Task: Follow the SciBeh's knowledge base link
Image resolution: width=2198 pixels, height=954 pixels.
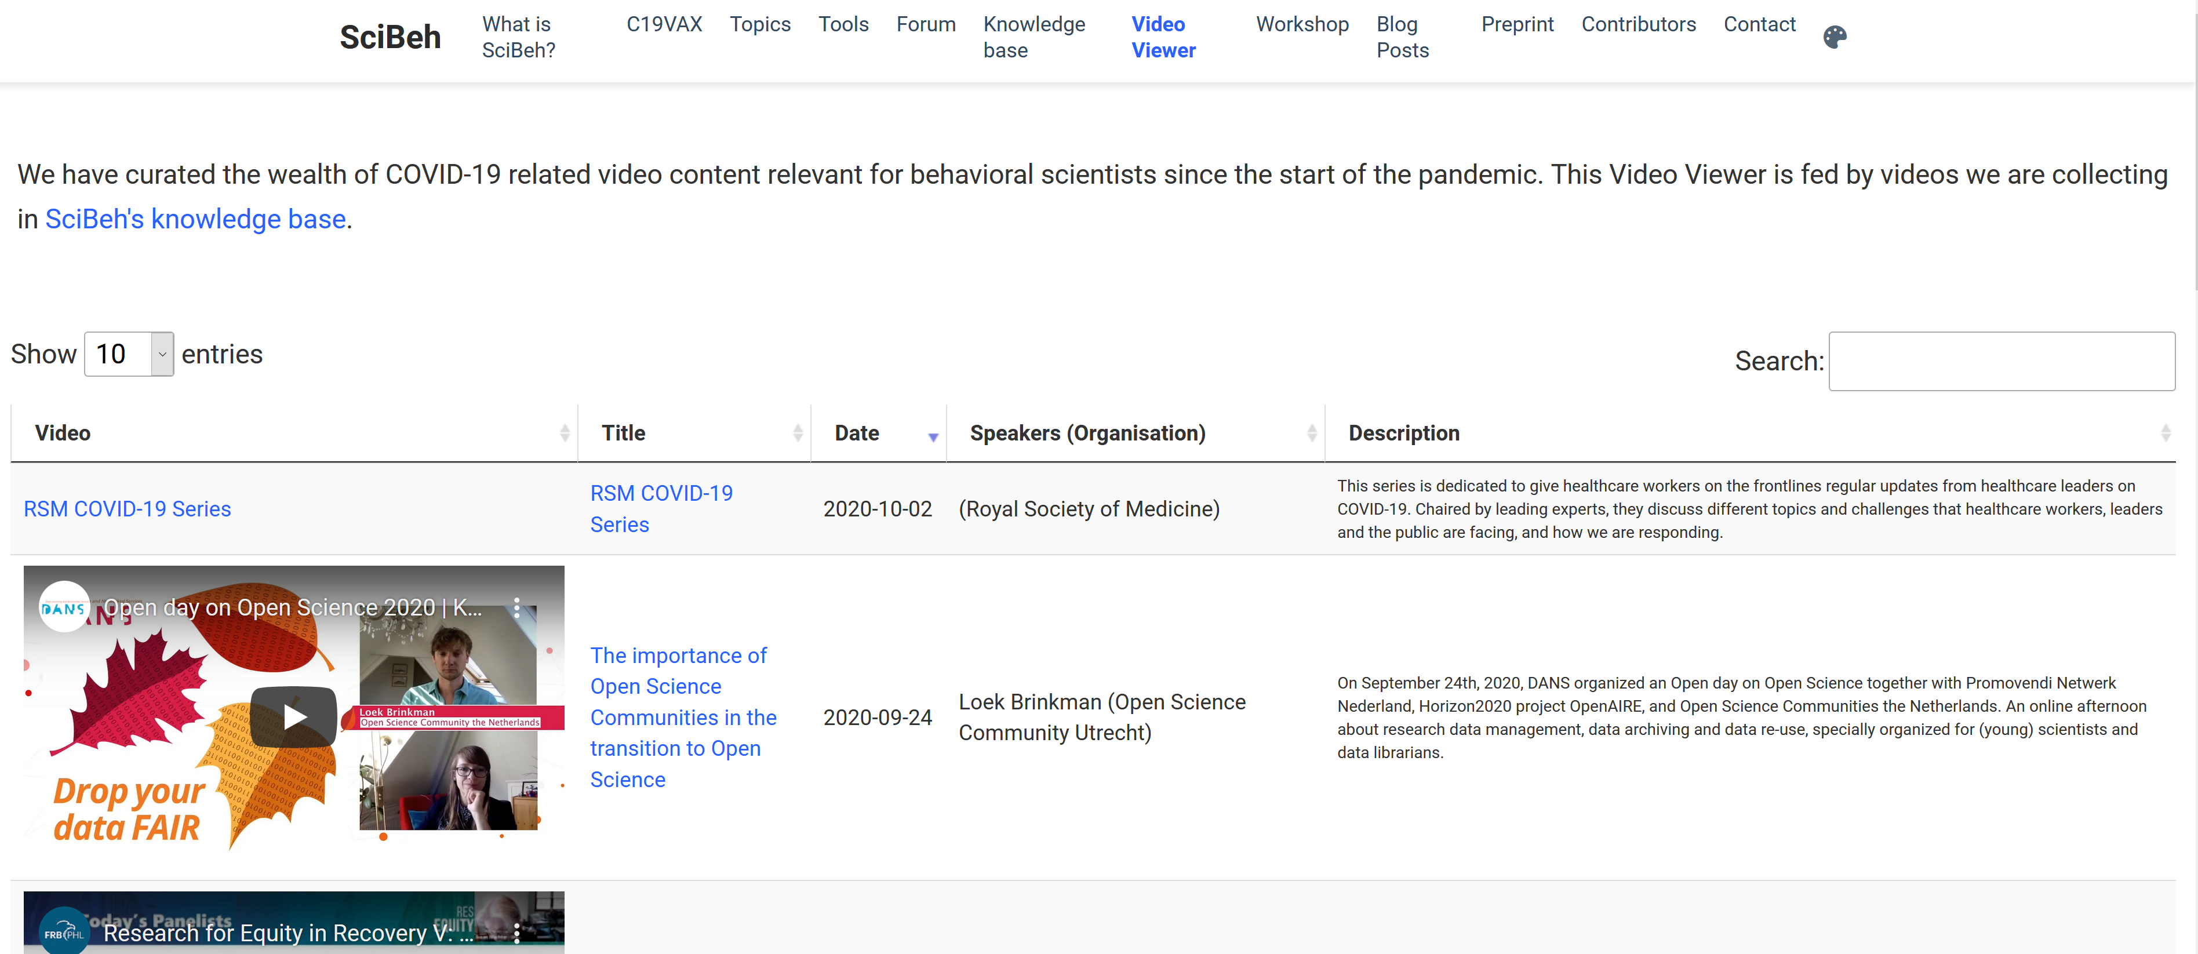Action: coord(195,219)
